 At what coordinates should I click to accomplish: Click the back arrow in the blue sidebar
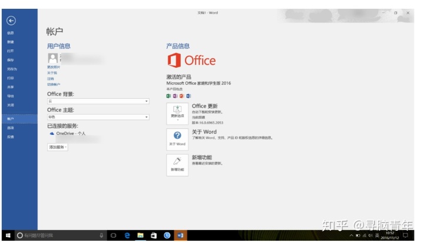(11, 21)
